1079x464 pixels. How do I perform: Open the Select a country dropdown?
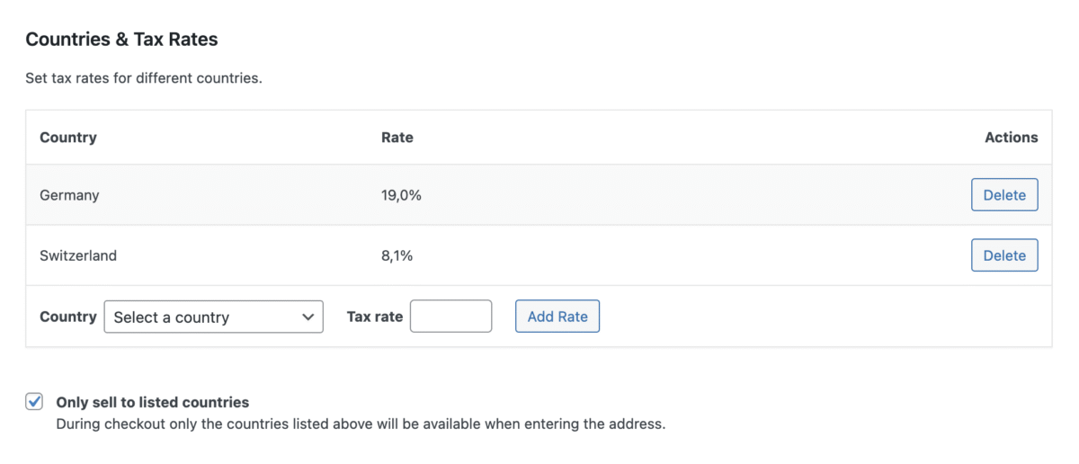[x=213, y=317]
